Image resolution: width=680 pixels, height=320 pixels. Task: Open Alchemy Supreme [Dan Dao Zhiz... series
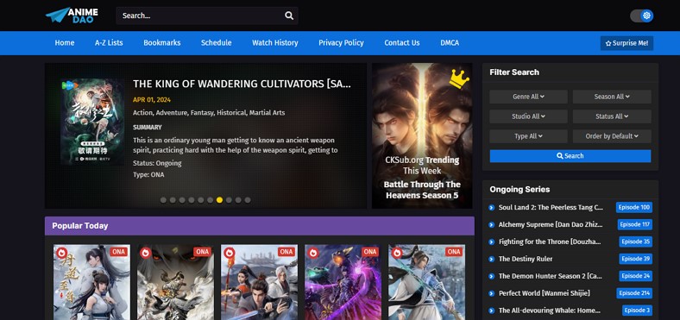(x=551, y=224)
